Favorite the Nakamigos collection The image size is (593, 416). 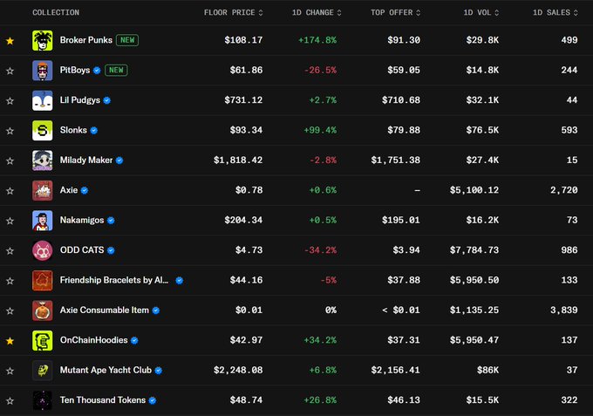point(10,221)
